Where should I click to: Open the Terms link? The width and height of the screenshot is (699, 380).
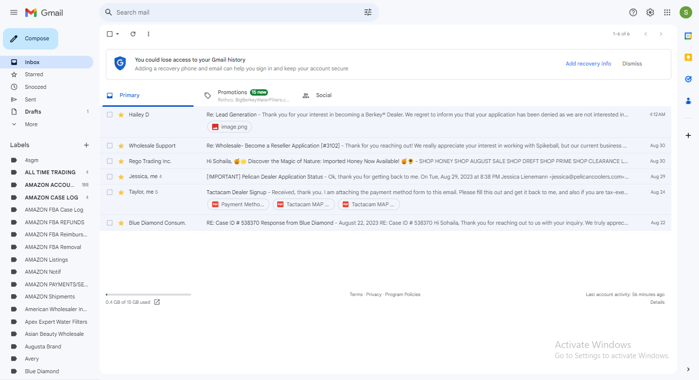[x=356, y=295]
